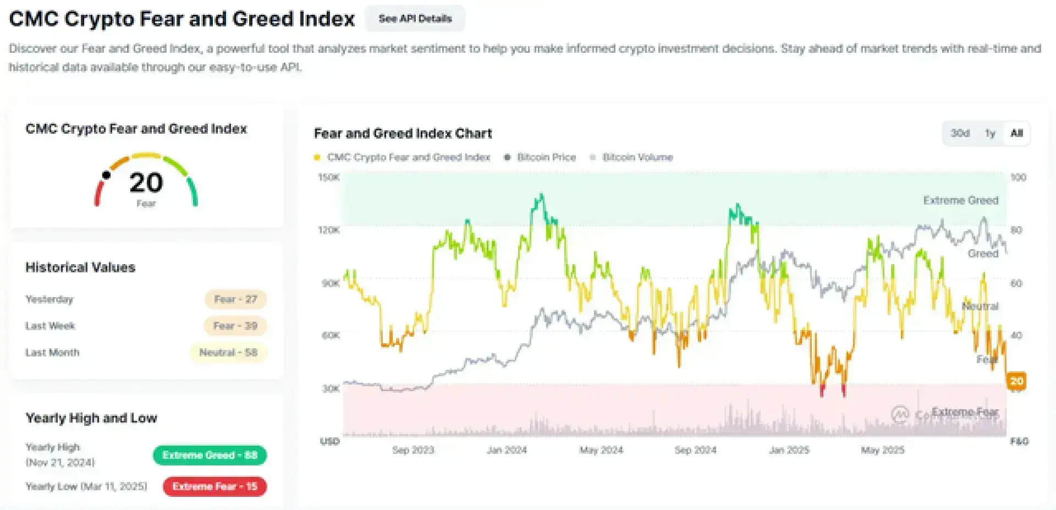
Task: Toggle the Bitcoin Price series visibility
Action: (x=545, y=157)
